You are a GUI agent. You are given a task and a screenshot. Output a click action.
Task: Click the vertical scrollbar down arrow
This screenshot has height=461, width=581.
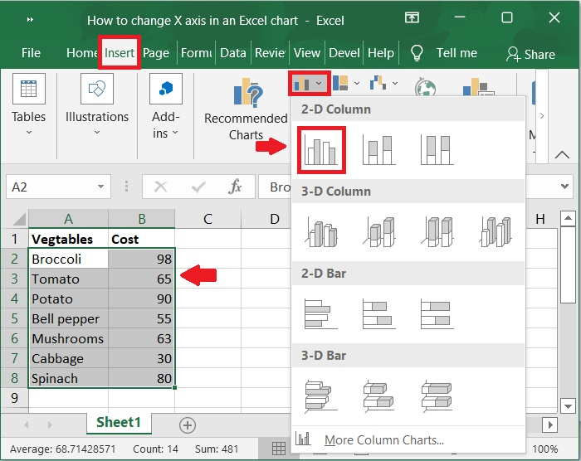[x=568, y=405]
